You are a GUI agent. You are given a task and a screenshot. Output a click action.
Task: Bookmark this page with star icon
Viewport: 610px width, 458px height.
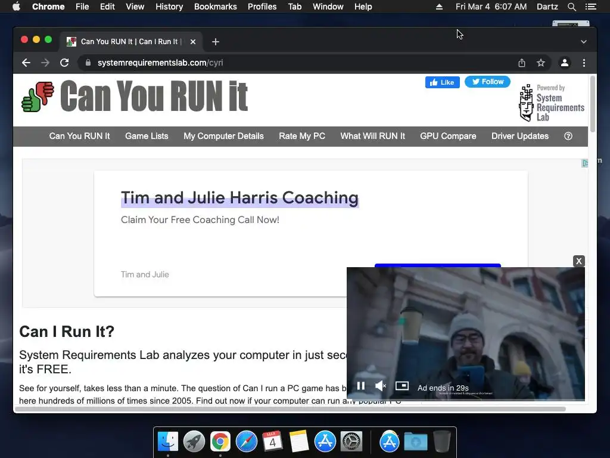[x=541, y=63]
